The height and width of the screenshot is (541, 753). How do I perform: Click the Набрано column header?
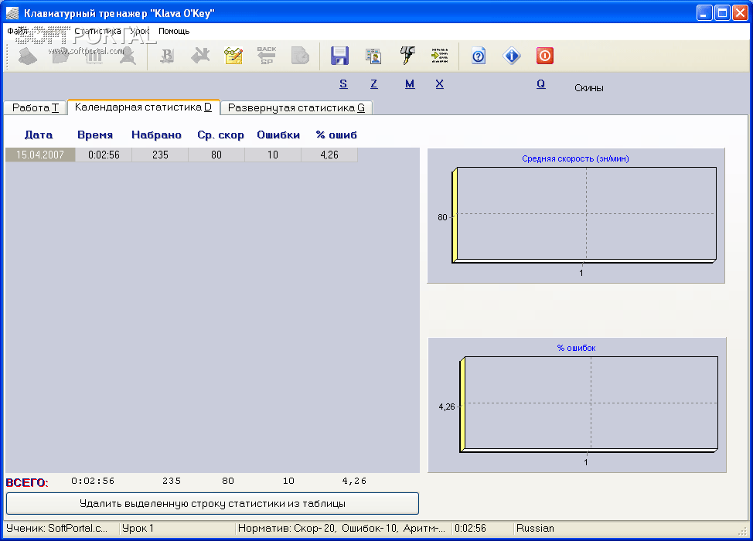[157, 135]
